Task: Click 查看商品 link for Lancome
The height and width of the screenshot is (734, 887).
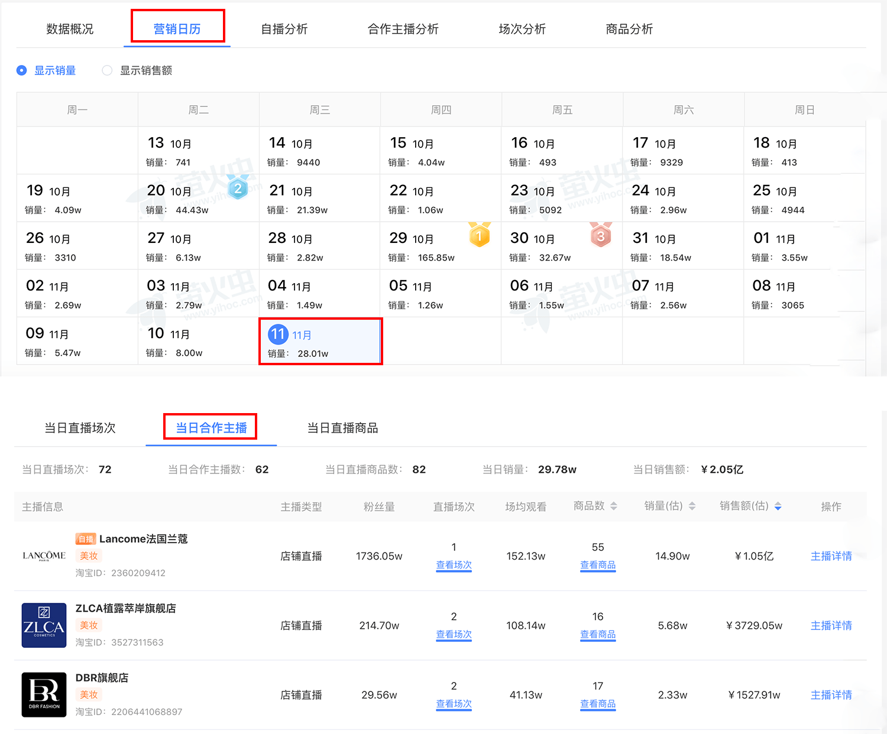Action: [x=598, y=565]
